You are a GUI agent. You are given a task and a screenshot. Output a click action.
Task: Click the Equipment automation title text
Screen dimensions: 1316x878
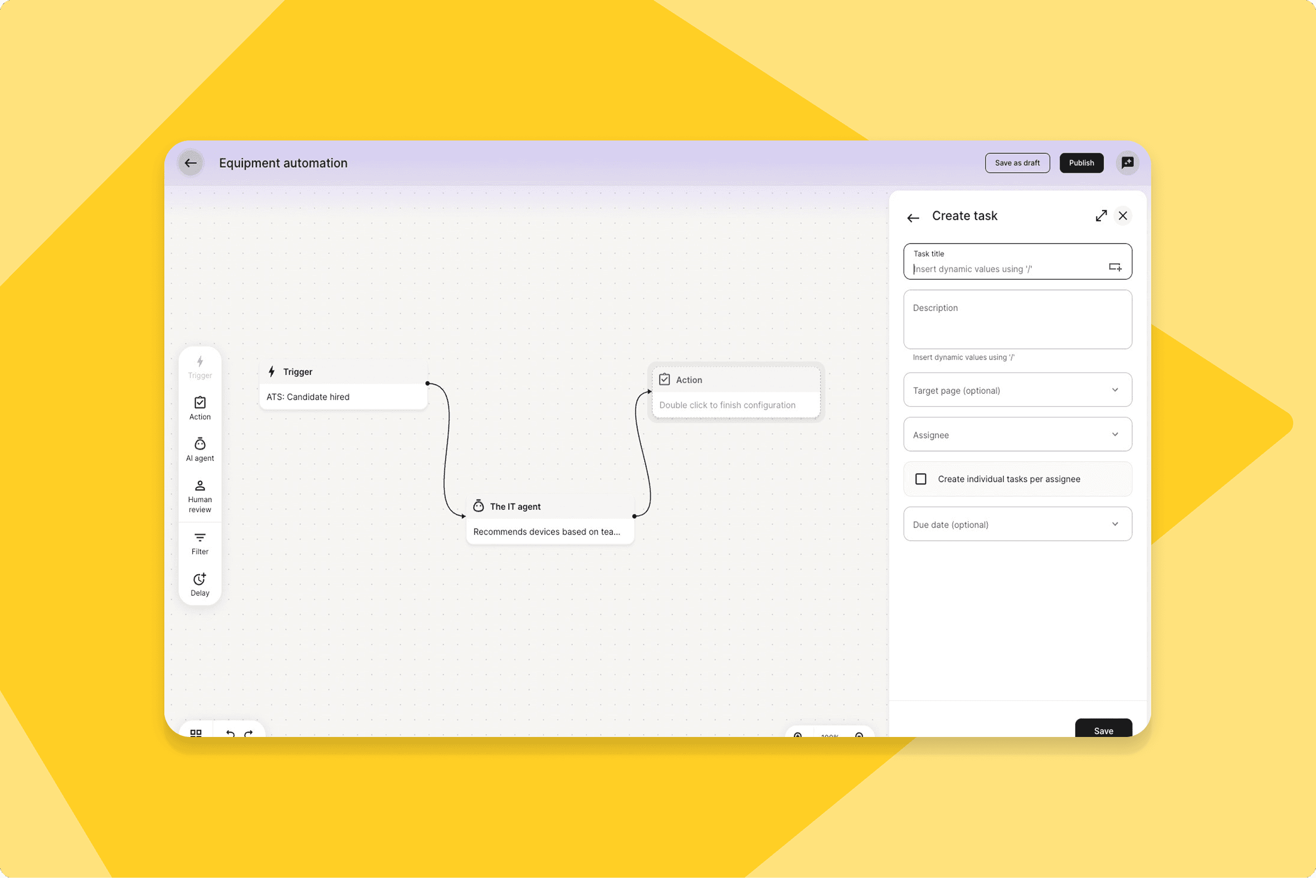(283, 163)
